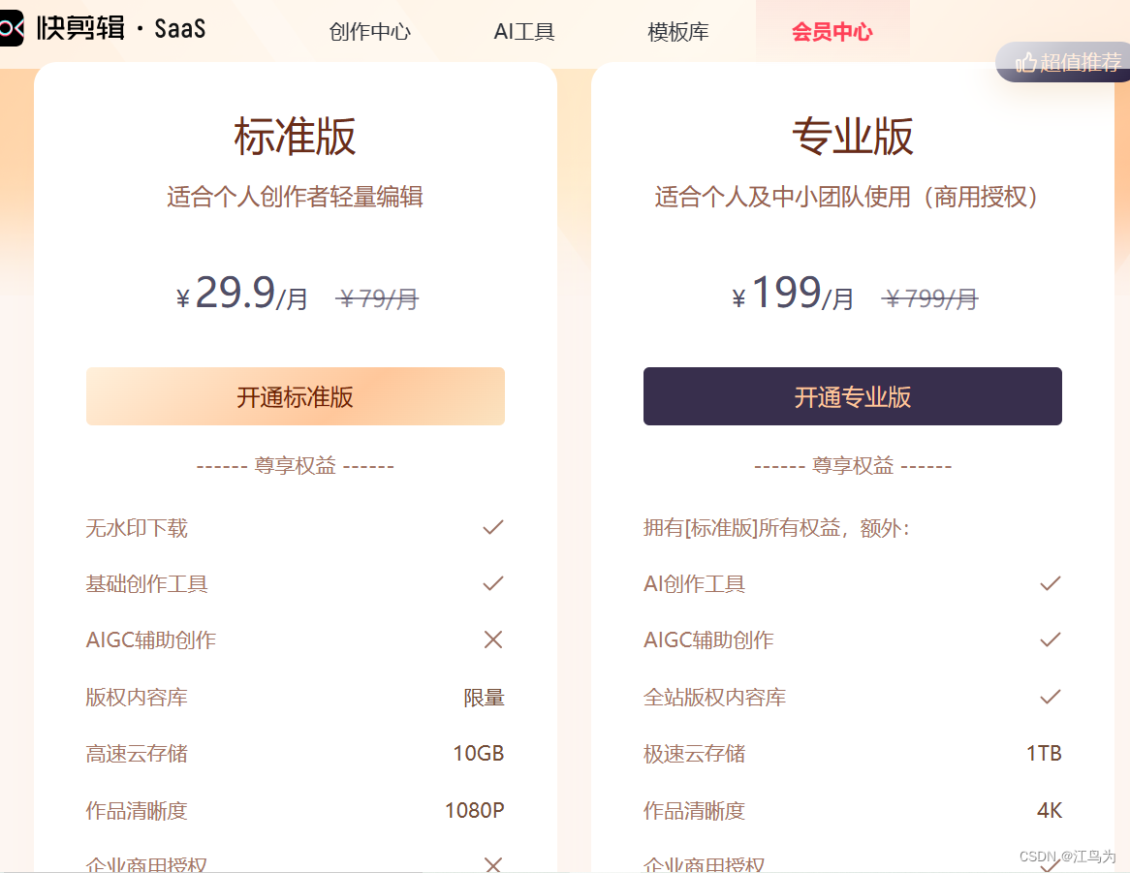Click the checkmark beside 基础创作工具
This screenshot has height=873, width=1130.
pos(492,583)
